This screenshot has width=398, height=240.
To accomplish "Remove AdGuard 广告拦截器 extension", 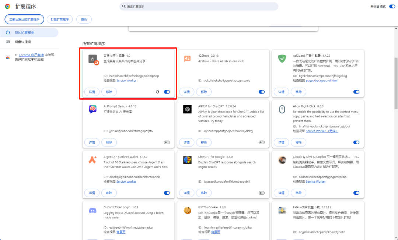I will [298, 92].
